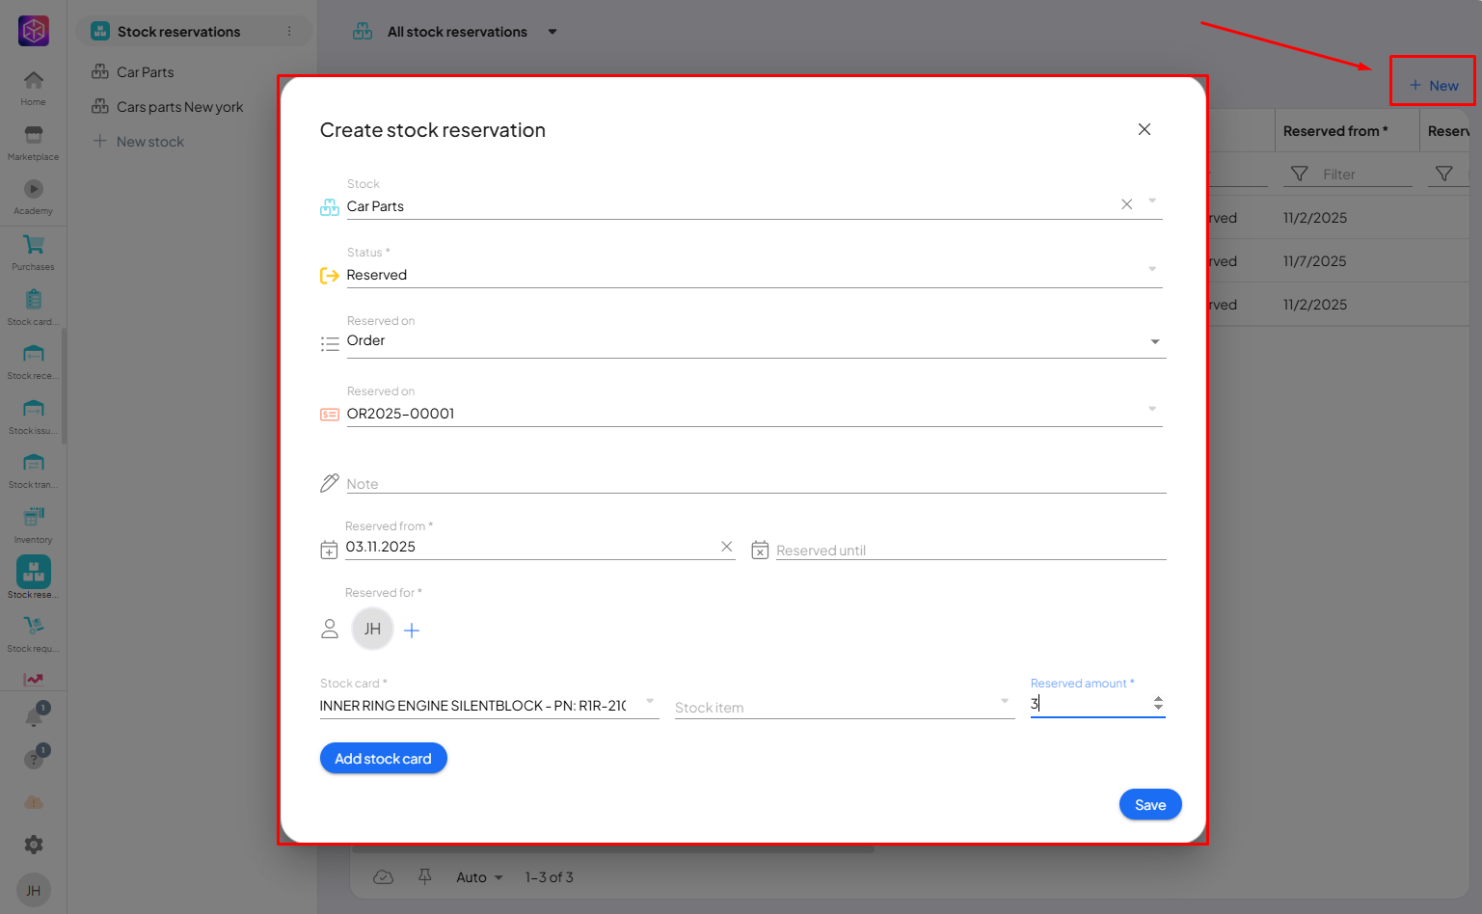Clear the Reserved from date
1482x914 pixels.
727,547
